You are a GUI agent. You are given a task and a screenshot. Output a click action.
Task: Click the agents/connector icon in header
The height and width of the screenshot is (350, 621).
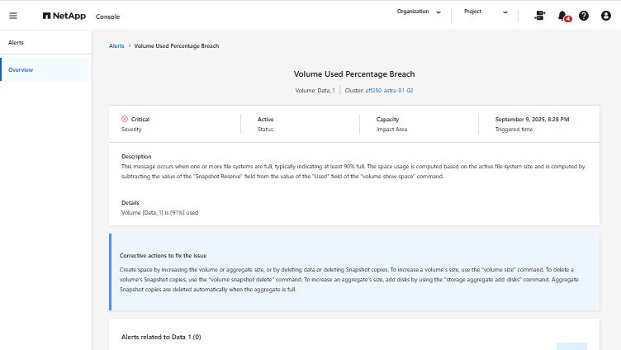coord(540,16)
